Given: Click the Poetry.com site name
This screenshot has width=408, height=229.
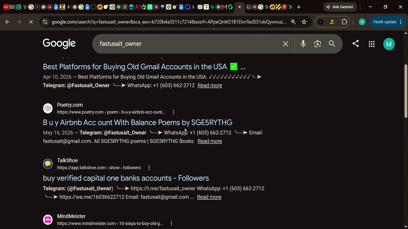Looking at the screenshot, I should [x=70, y=105].
